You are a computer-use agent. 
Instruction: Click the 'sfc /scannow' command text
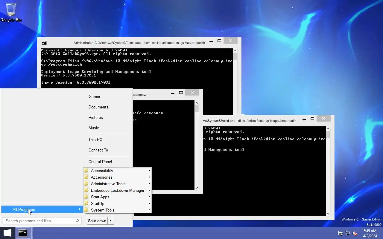pyautogui.click(x=149, y=113)
